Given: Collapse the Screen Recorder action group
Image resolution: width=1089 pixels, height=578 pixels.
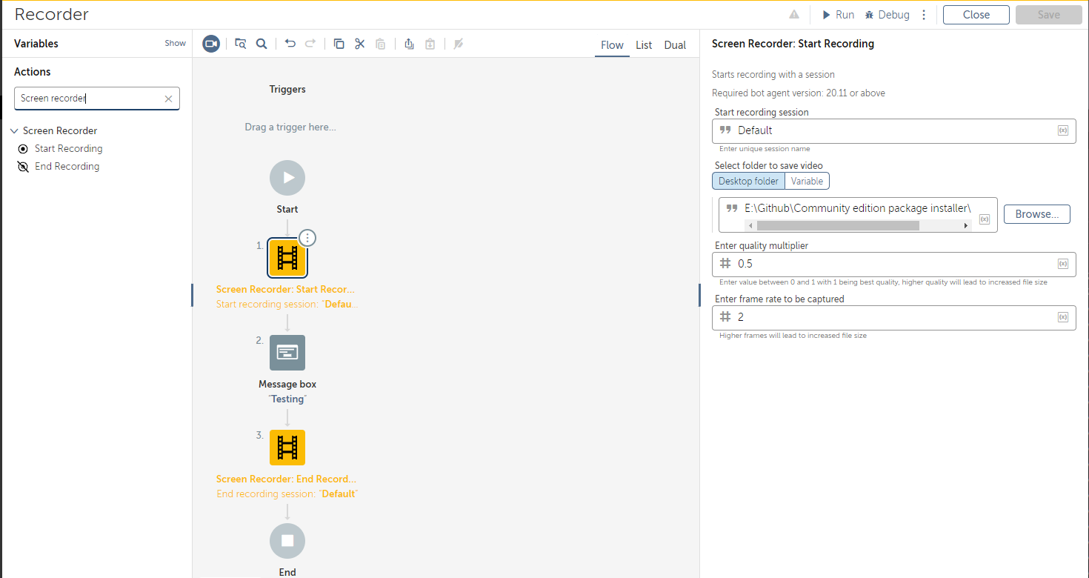Looking at the screenshot, I should click(x=15, y=131).
